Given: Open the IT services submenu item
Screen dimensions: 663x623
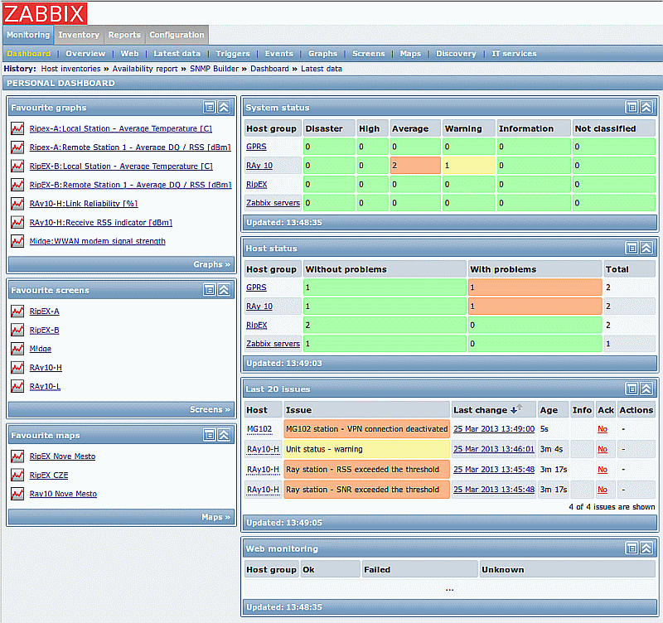Looking at the screenshot, I should pyautogui.click(x=514, y=54).
